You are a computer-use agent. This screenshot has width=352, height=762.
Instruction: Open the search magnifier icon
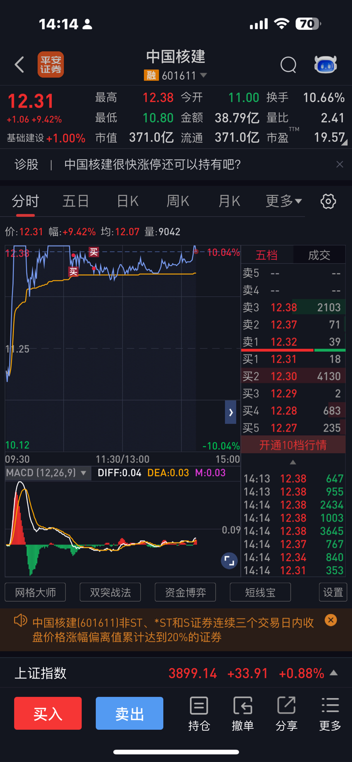(x=288, y=65)
